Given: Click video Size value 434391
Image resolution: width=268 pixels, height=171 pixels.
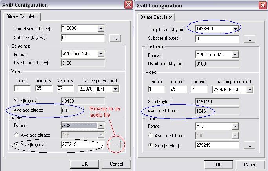Looking at the screenshot, I should click(83, 101).
